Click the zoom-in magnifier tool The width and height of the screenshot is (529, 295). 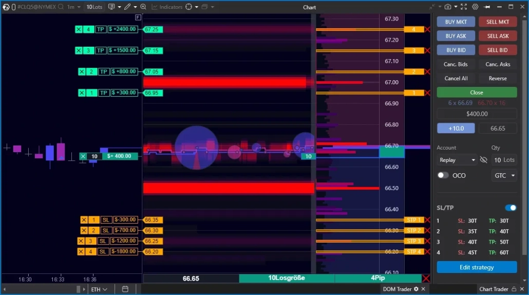143,7
